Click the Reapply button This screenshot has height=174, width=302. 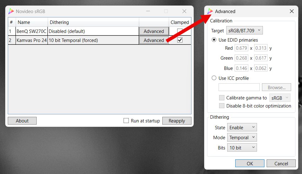[177, 121]
